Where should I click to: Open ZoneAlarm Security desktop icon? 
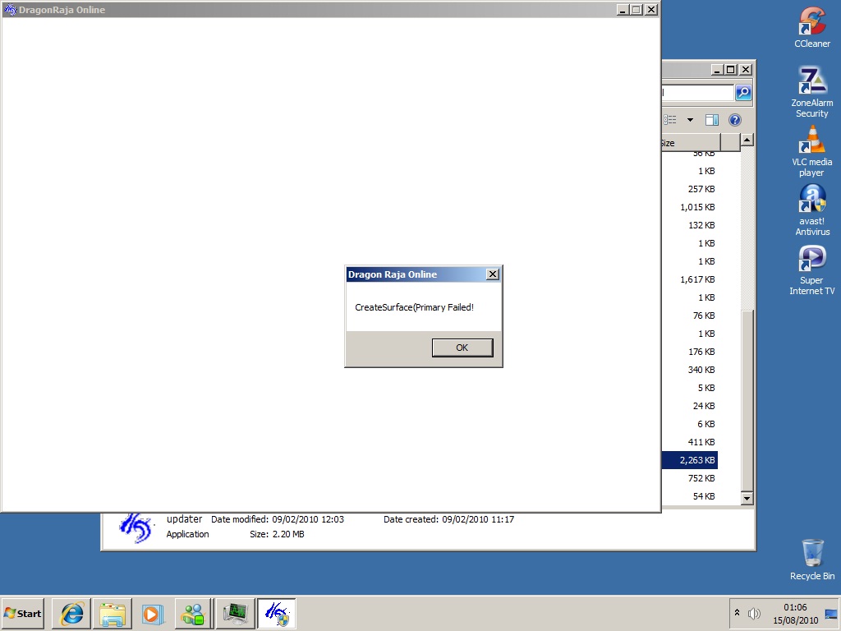(811, 82)
